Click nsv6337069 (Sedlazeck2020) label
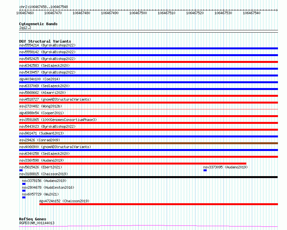Image resolution: width=287 pixels, height=230 pixels. [45, 86]
